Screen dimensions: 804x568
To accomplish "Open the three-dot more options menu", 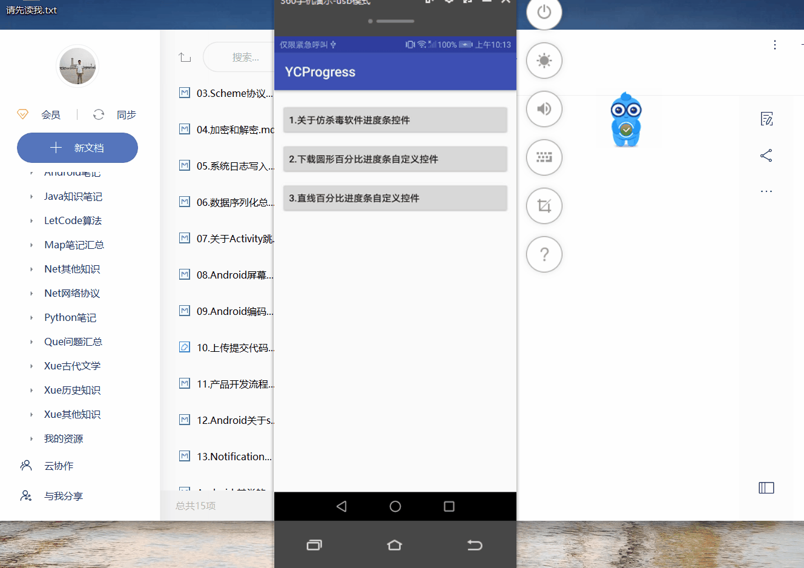I will (775, 45).
